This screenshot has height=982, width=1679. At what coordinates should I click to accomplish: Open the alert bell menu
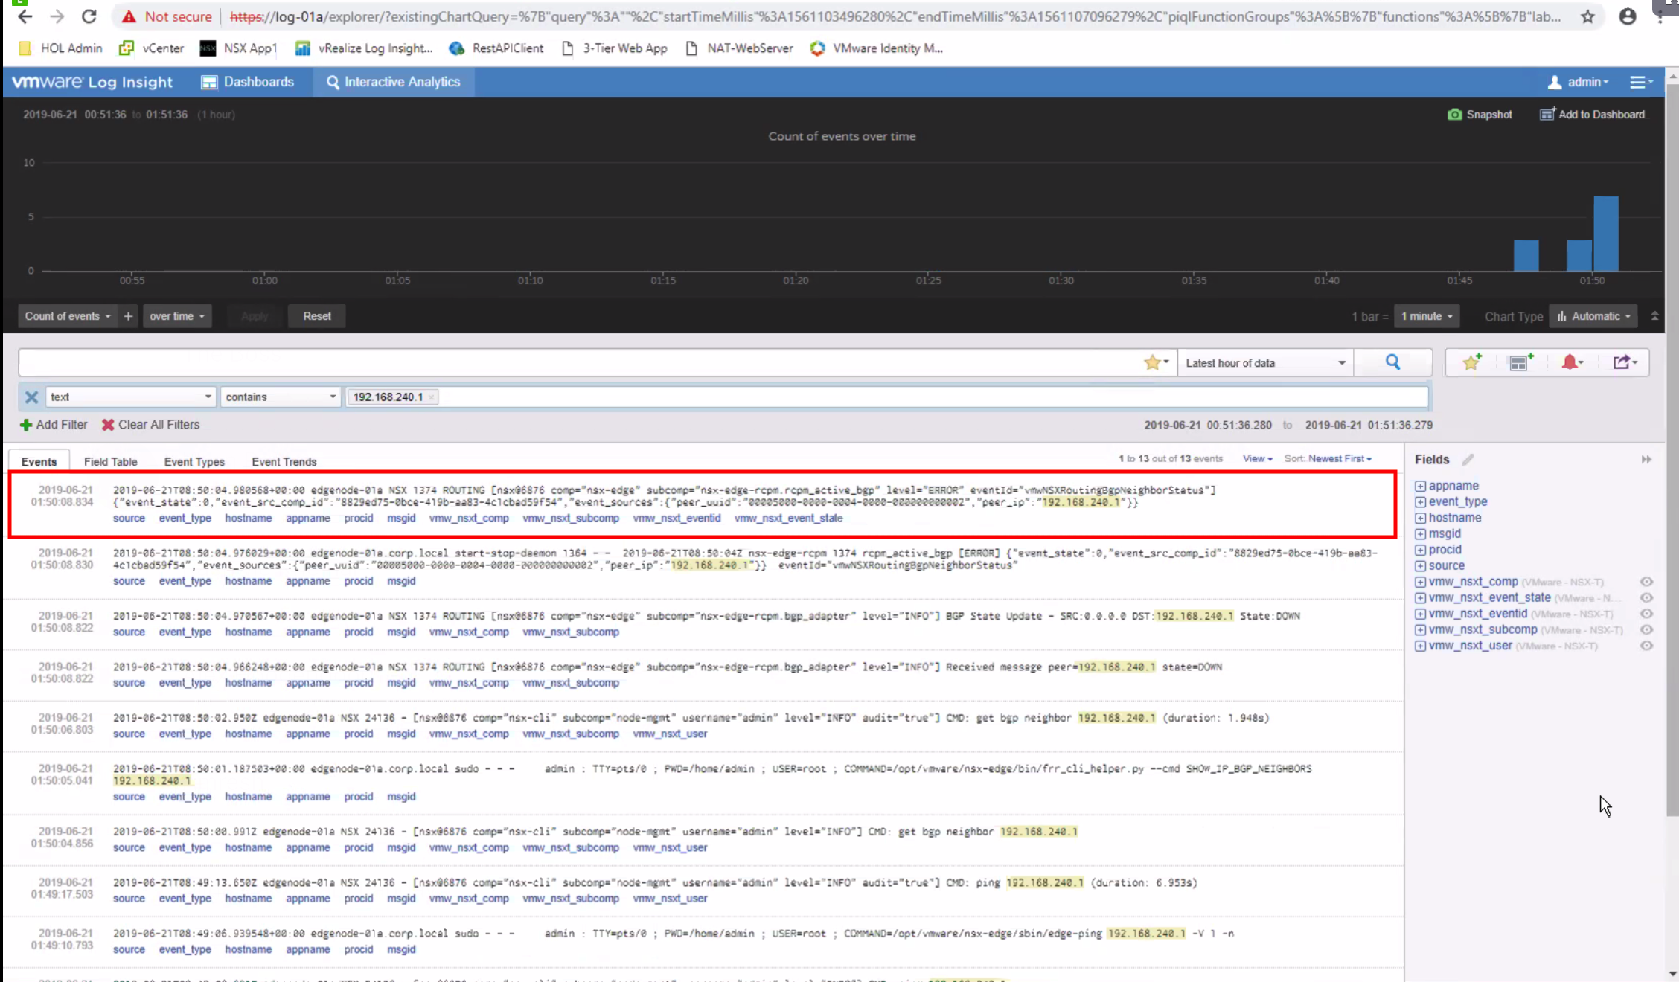pyautogui.click(x=1572, y=362)
